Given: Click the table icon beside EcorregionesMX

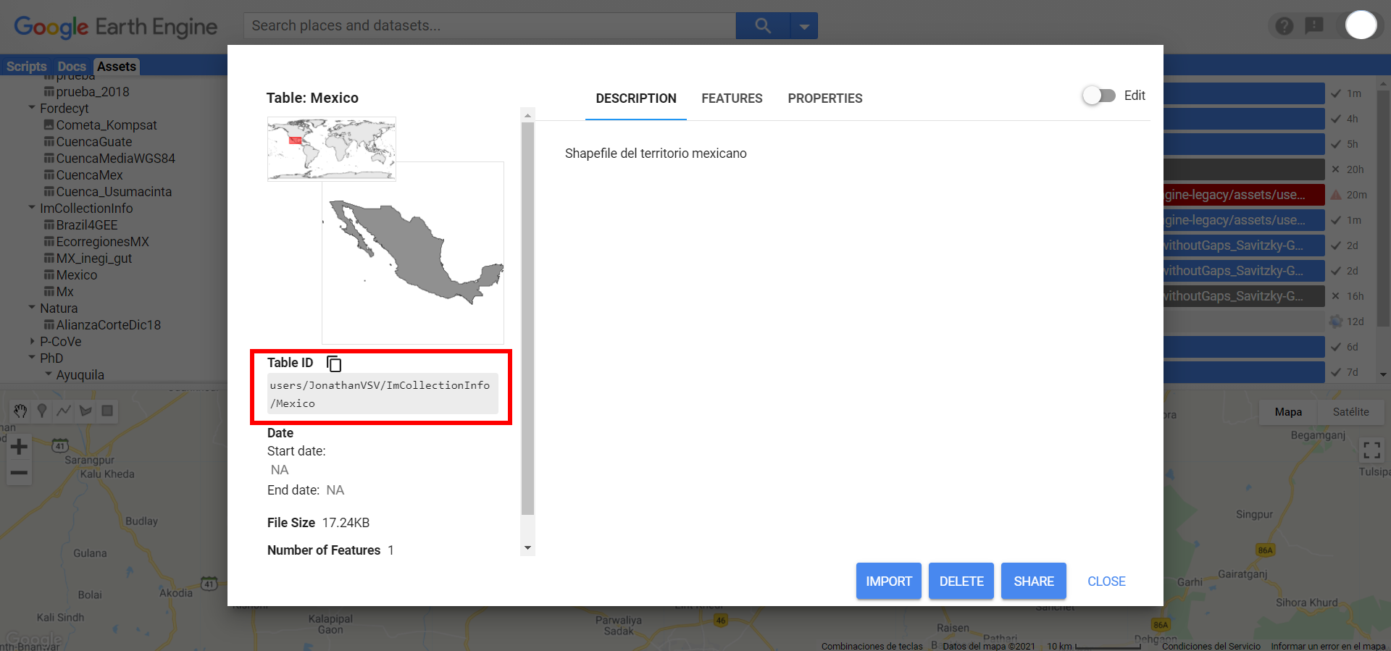Looking at the screenshot, I should (49, 241).
